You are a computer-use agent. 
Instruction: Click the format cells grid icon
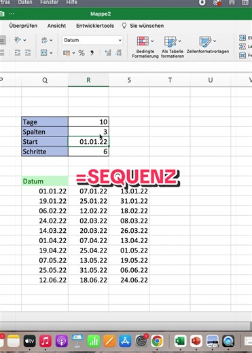[242, 55]
